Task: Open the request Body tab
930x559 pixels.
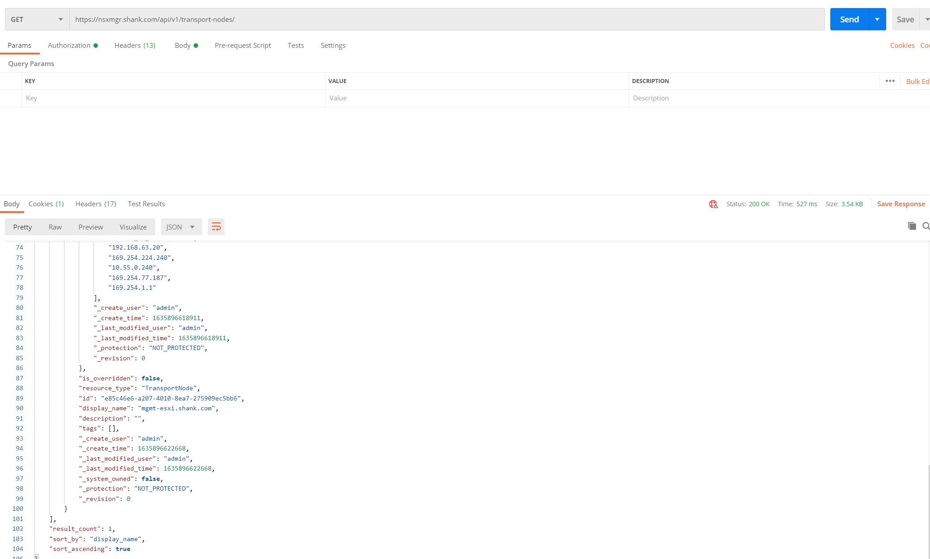Action: click(x=186, y=46)
